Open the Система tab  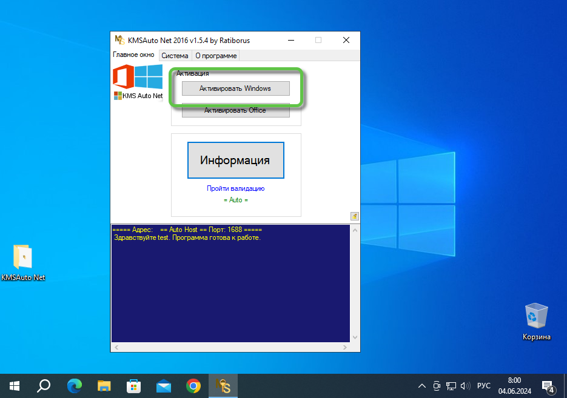point(175,56)
